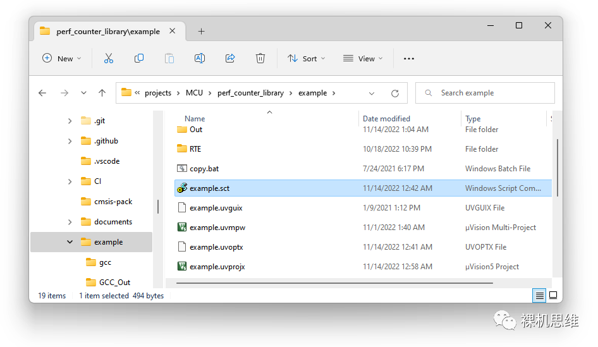The image size is (598, 347).
Task: Click the Rename icon in toolbar
Action: (200, 58)
